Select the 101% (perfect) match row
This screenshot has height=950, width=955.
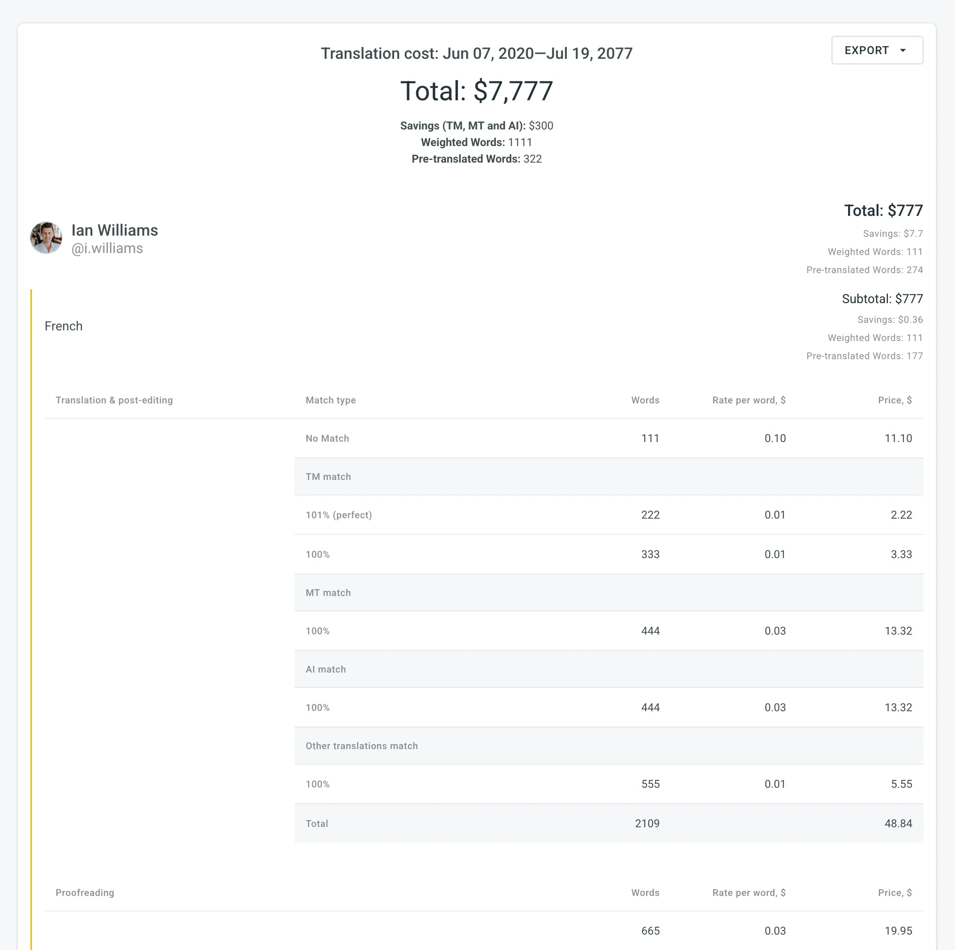(338, 514)
